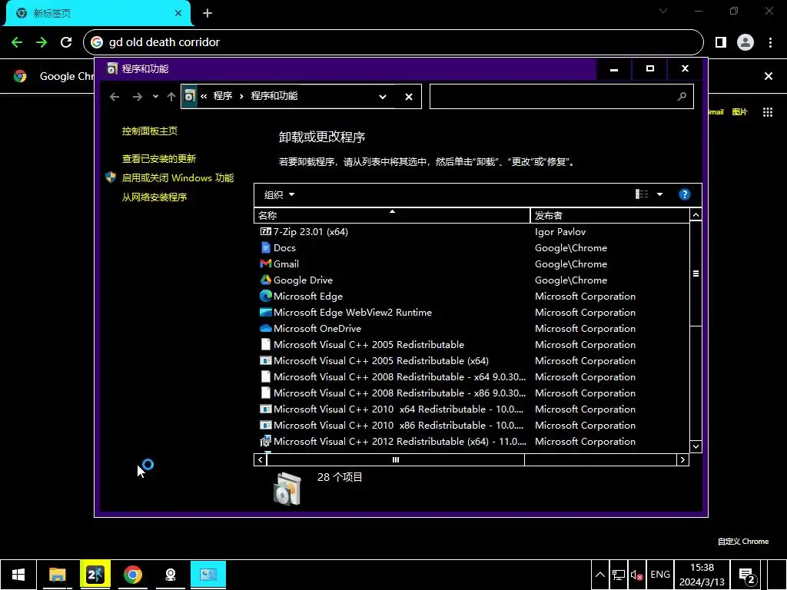Select the 7-Zip 23.01 (x64) program icon
Image resolution: width=787 pixels, height=590 pixels.
[265, 232]
